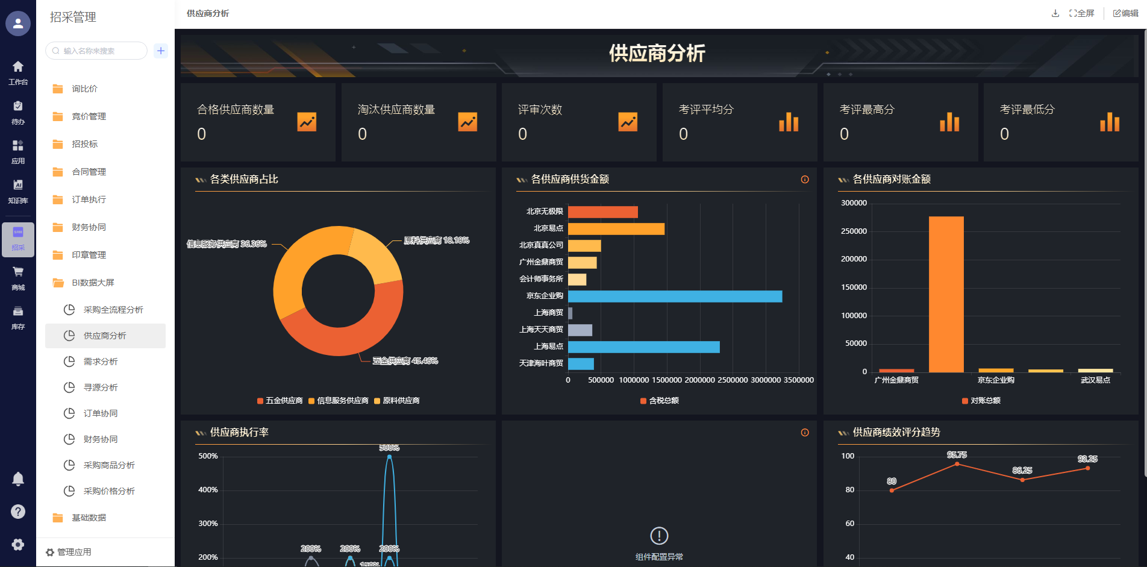Click the 全屏 fullscreen button
This screenshot has width=1147, height=567.
(x=1082, y=13)
